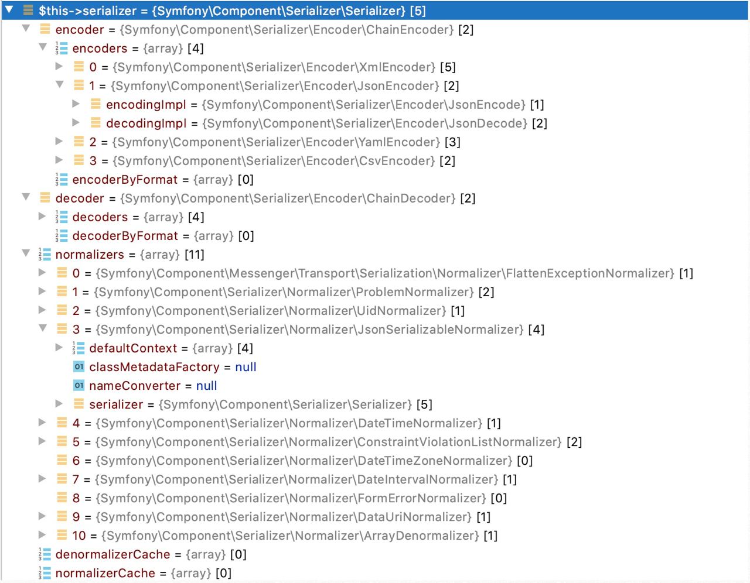Expand the decoders array node
The height and width of the screenshot is (583, 750).
click(x=42, y=216)
